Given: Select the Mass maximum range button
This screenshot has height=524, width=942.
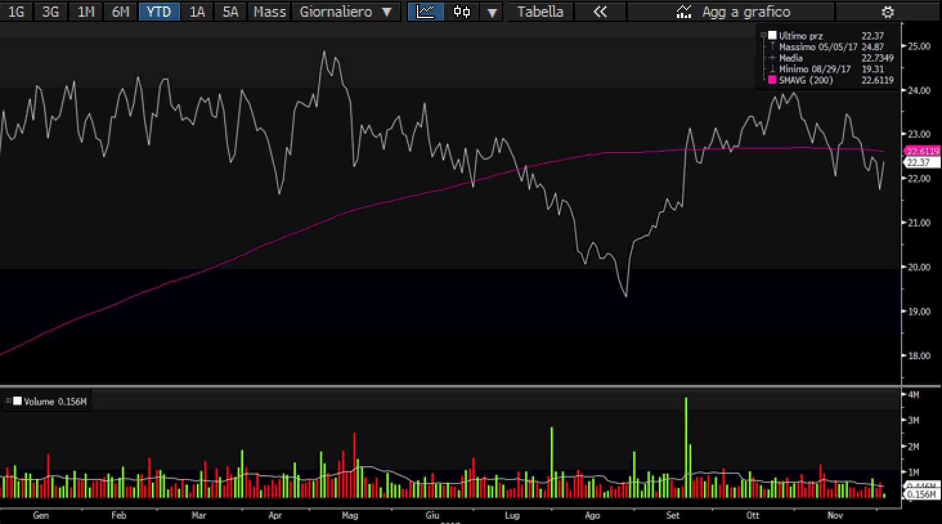Looking at the screenshot, I should [269, 12].
